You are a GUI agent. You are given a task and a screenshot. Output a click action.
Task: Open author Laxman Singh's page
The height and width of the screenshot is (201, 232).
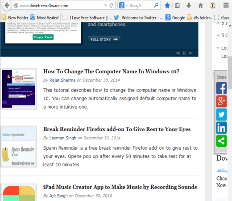(x=63, y=138)
